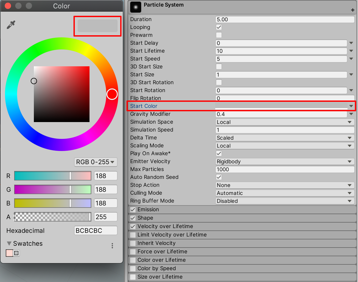Click the red hue handle on color wheel
This screenshot has width=358, height=282.
(112, 94)
